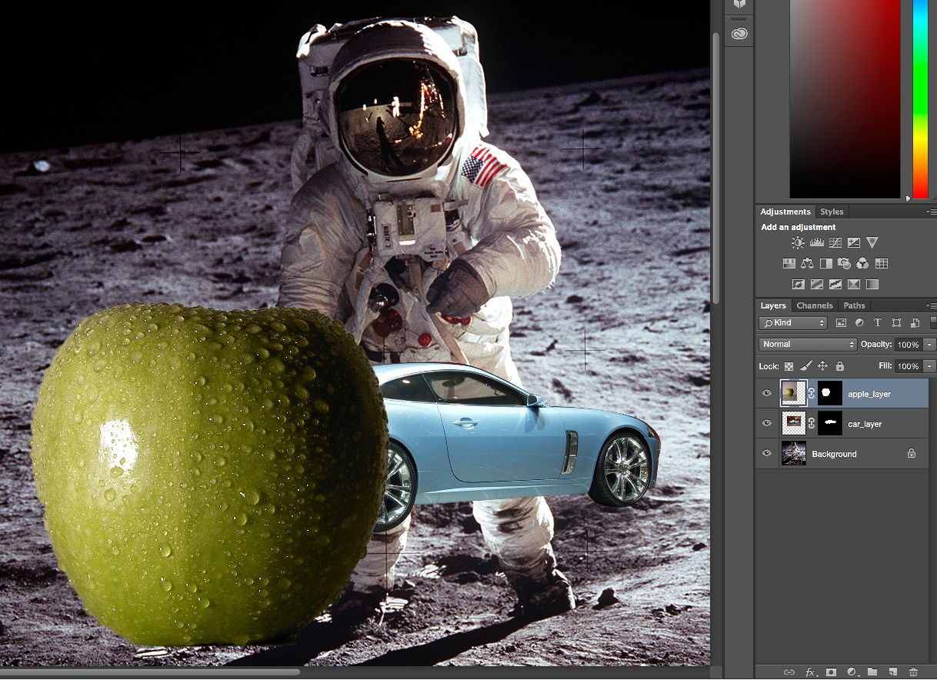
Task: Click the layer mask button in Layers footer
Action: [831, 672]
